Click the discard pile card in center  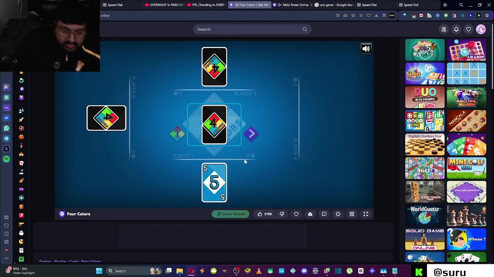point(214,125)
